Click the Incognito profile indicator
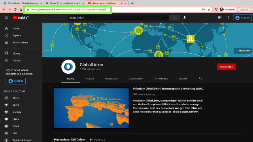 228,9
